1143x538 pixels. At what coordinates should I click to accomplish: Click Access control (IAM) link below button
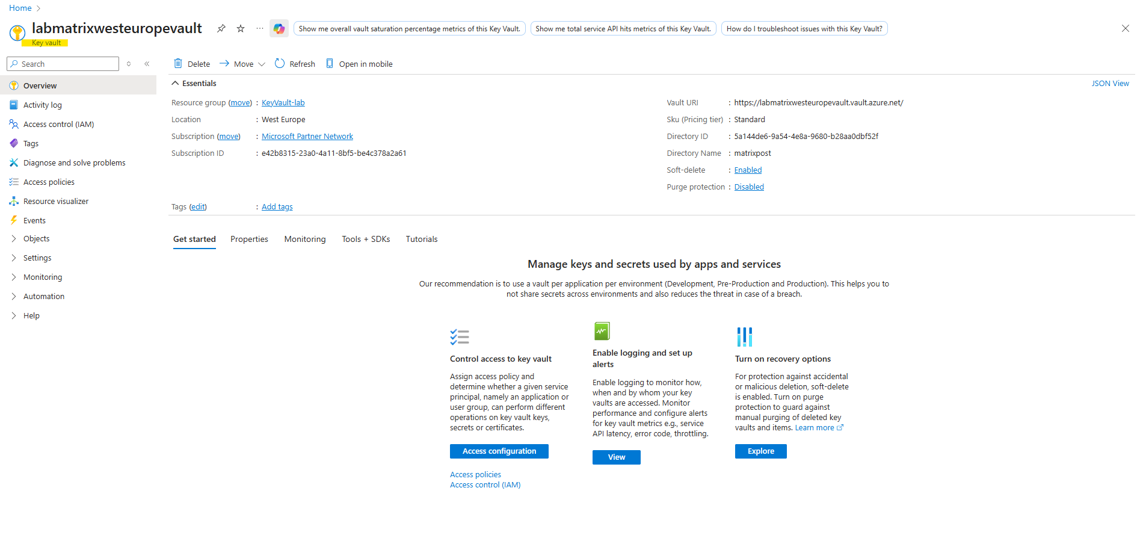point(485,485)
